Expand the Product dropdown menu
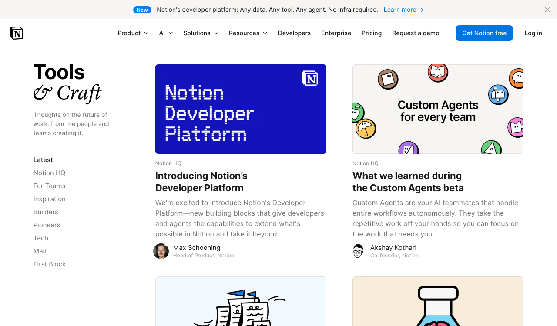 [133, 33]
